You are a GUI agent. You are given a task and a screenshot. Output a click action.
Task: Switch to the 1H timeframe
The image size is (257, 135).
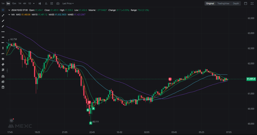tap(20, 4)
